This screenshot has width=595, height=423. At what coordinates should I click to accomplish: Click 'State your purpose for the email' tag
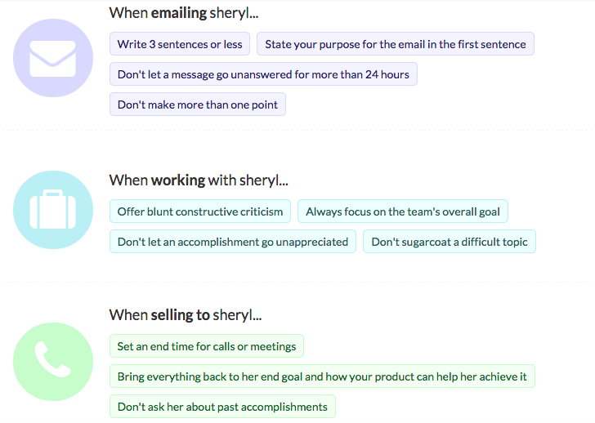(x=396, y=44)
